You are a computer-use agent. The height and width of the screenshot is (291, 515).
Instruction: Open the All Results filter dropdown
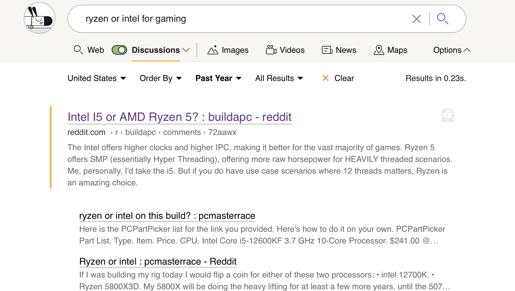pyautogui.click(x=279, y=78)
